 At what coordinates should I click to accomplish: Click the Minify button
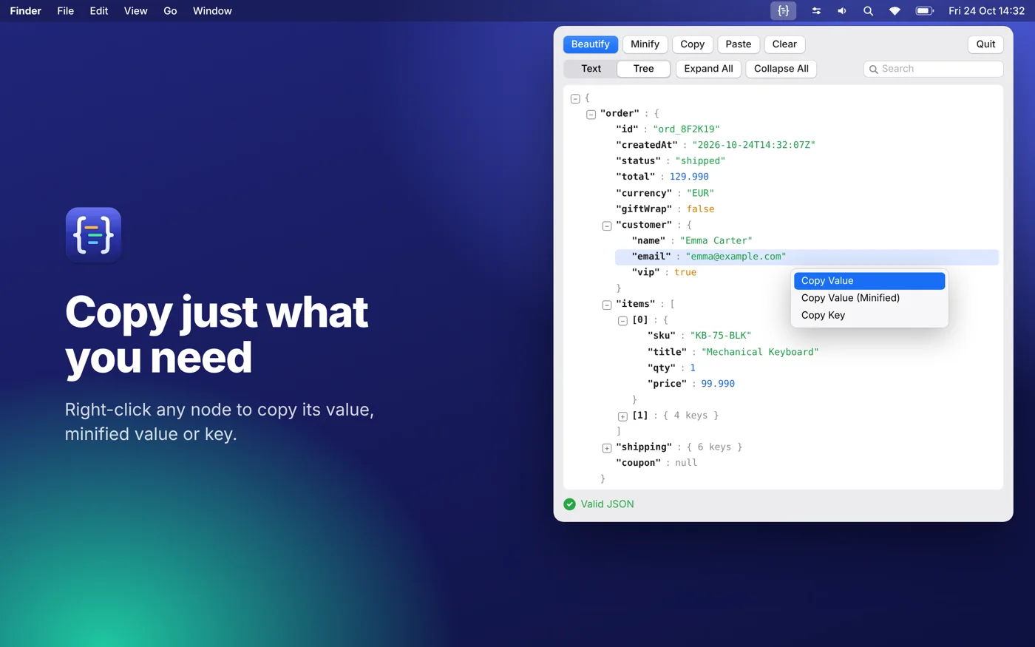pyautogui.click(x=645, y=44)
